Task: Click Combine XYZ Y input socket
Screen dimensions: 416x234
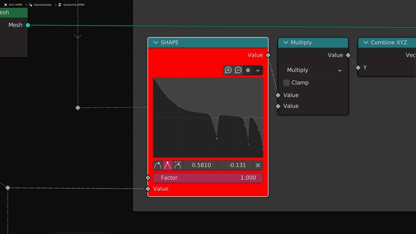Action: click(358, 68)
